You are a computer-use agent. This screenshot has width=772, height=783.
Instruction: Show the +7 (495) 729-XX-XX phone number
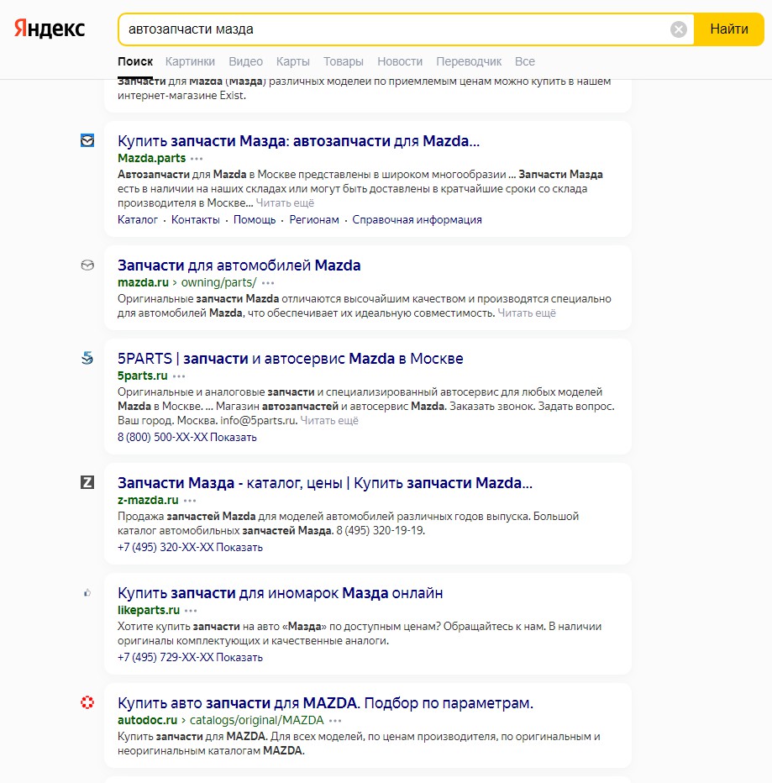pyautogui.click(x=190, y=658)
